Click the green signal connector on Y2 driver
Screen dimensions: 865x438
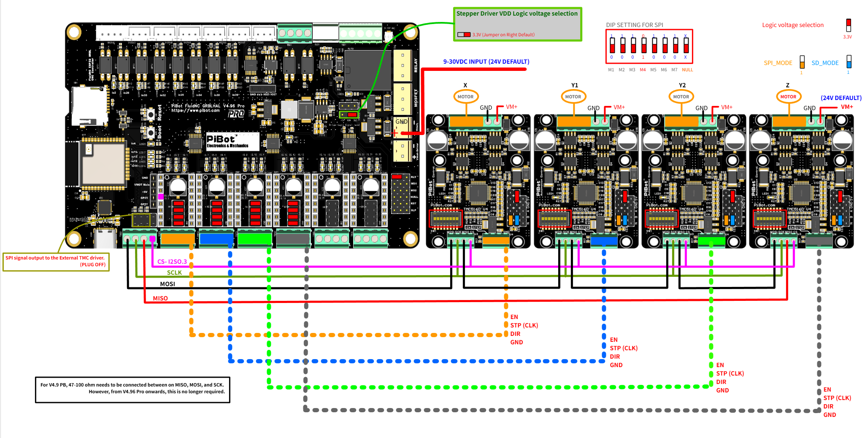(711, 241)
